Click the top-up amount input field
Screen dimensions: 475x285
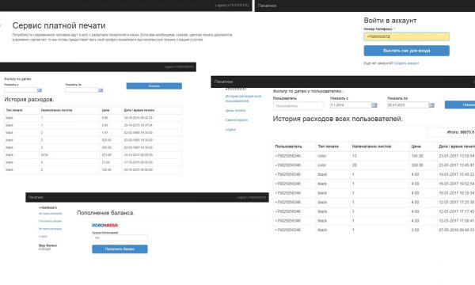tap(120, 238)
